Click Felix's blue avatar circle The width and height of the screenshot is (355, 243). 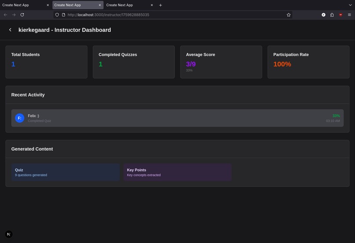click(20, 118)
